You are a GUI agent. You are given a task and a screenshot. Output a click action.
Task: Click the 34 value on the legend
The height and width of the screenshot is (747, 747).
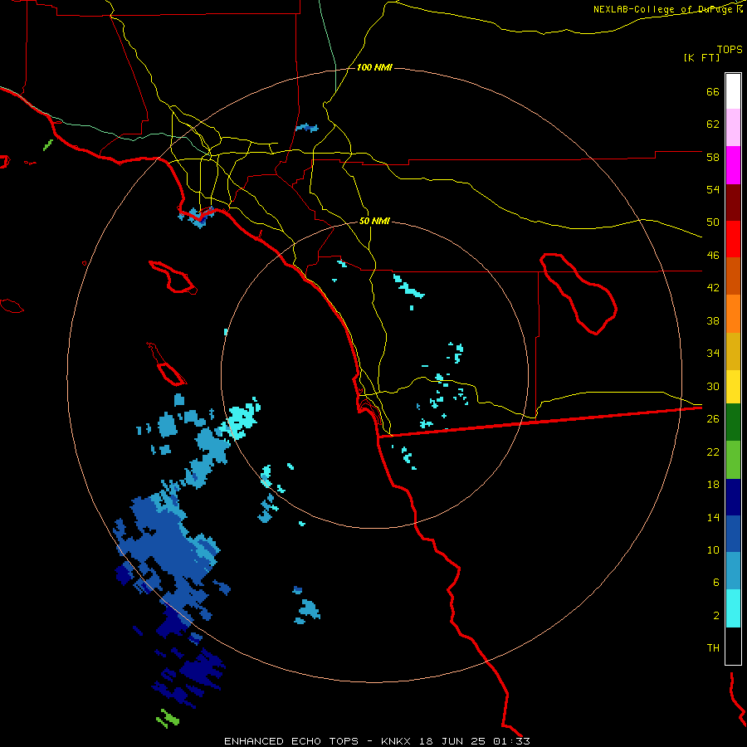click(713, 353)
